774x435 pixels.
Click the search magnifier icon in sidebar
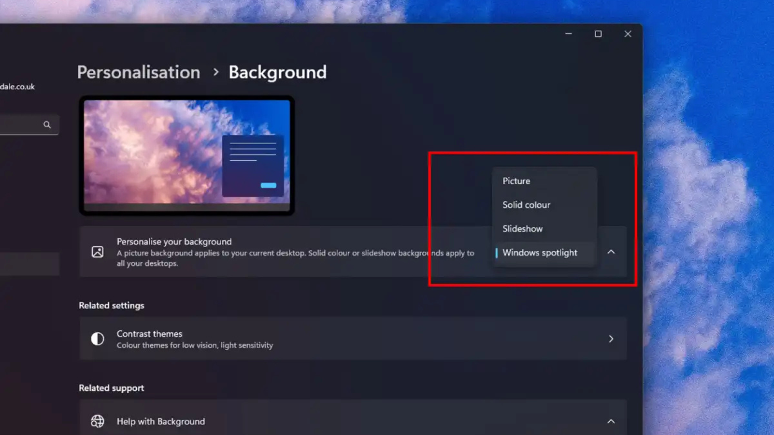coord(47,125)
